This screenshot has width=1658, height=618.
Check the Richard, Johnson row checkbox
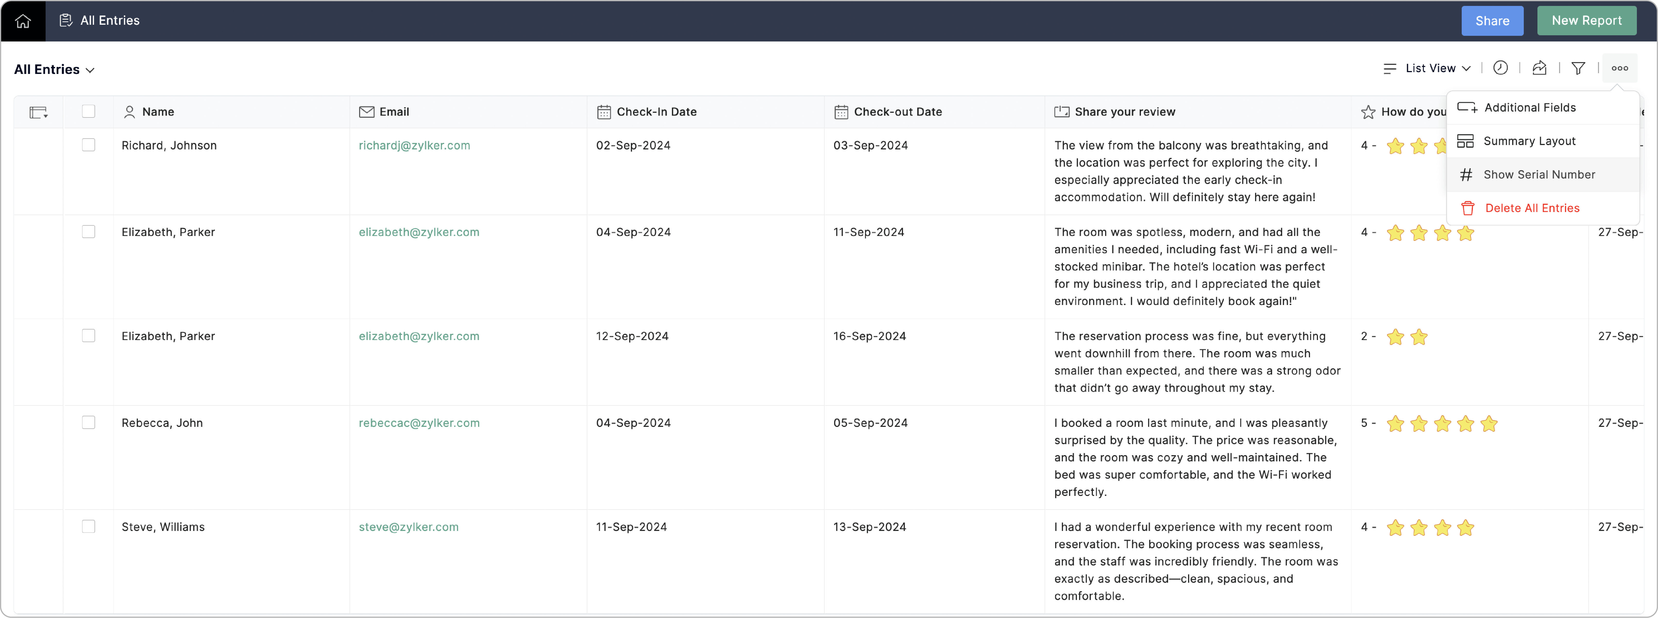coord(89,145)
